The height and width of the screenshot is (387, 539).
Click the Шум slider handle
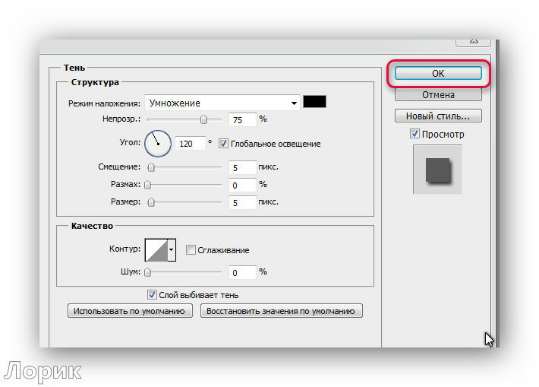147,272
